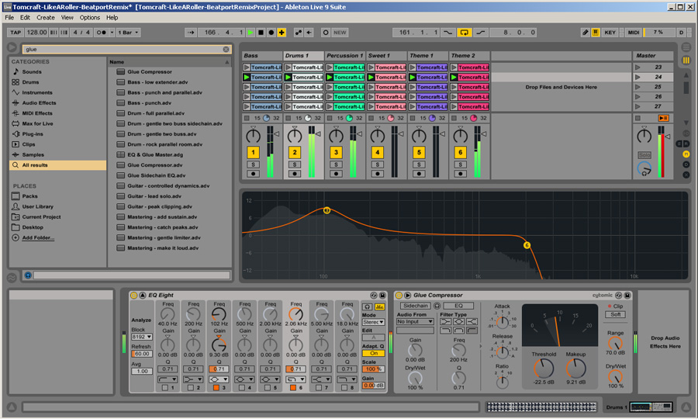Image resolution: width=698 pixels, height=419 pixels.
Task: Toggle the Loop switch in the transport bar
Action: click(464, 33)
